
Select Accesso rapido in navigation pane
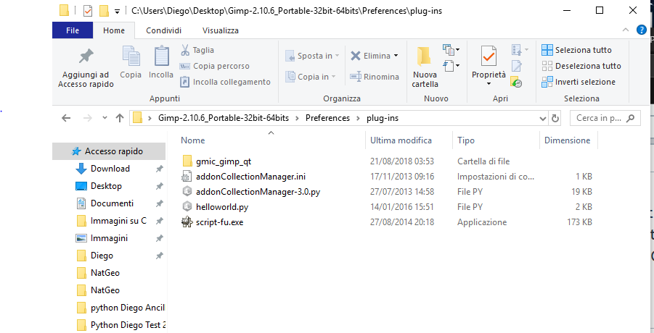[109, 151]
